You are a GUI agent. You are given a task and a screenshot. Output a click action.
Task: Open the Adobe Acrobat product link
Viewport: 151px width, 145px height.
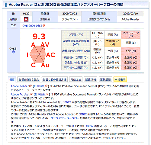click(x=20, y=94)
